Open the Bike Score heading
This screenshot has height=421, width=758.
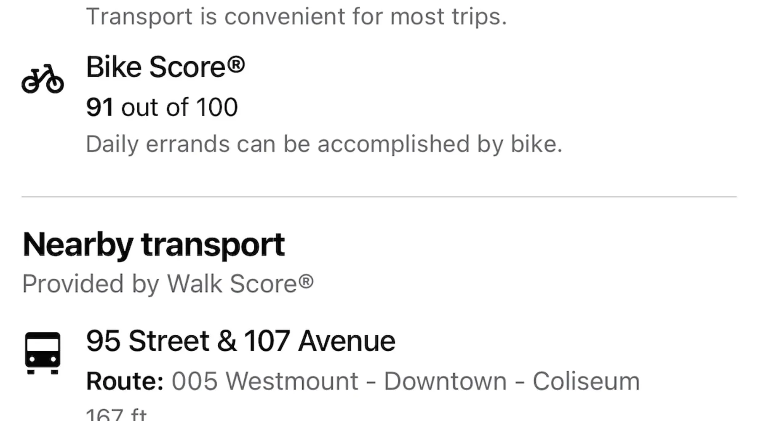[156, 67]
